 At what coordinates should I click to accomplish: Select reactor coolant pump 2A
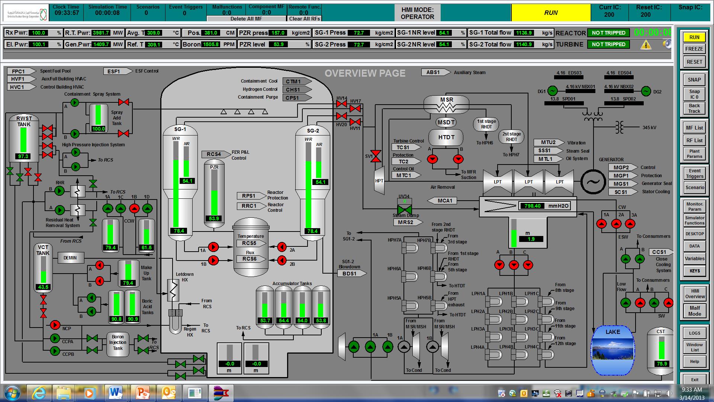282,247
